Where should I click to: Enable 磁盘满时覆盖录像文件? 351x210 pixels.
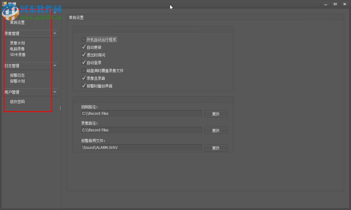click(83, 70)
